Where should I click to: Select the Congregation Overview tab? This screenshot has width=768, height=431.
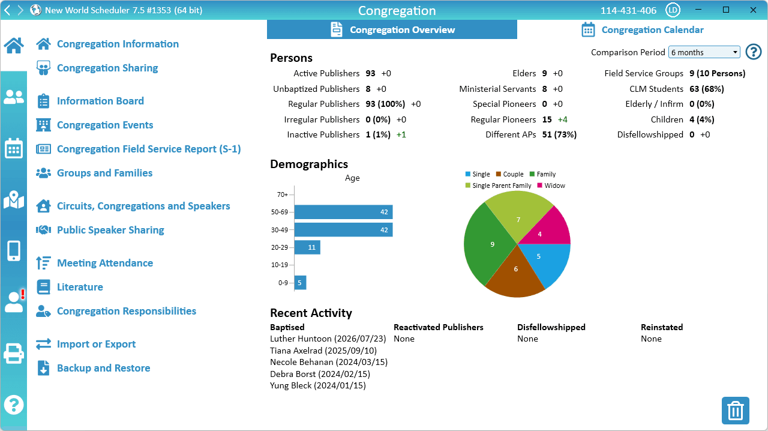pyautogui.click(x=392, y=30)
